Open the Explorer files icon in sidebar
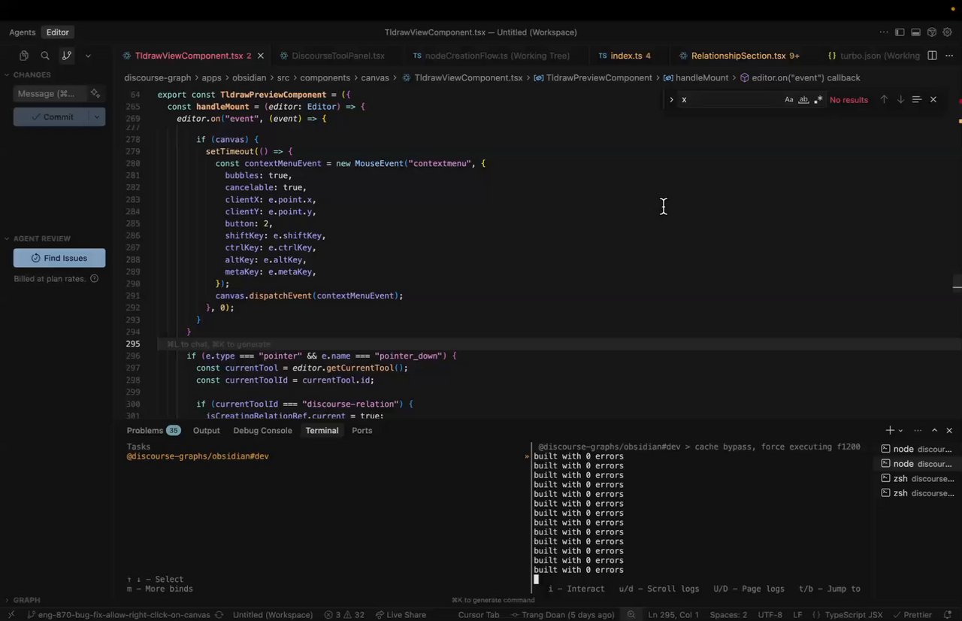Screen dimensions: 962x621 [24, 56]
